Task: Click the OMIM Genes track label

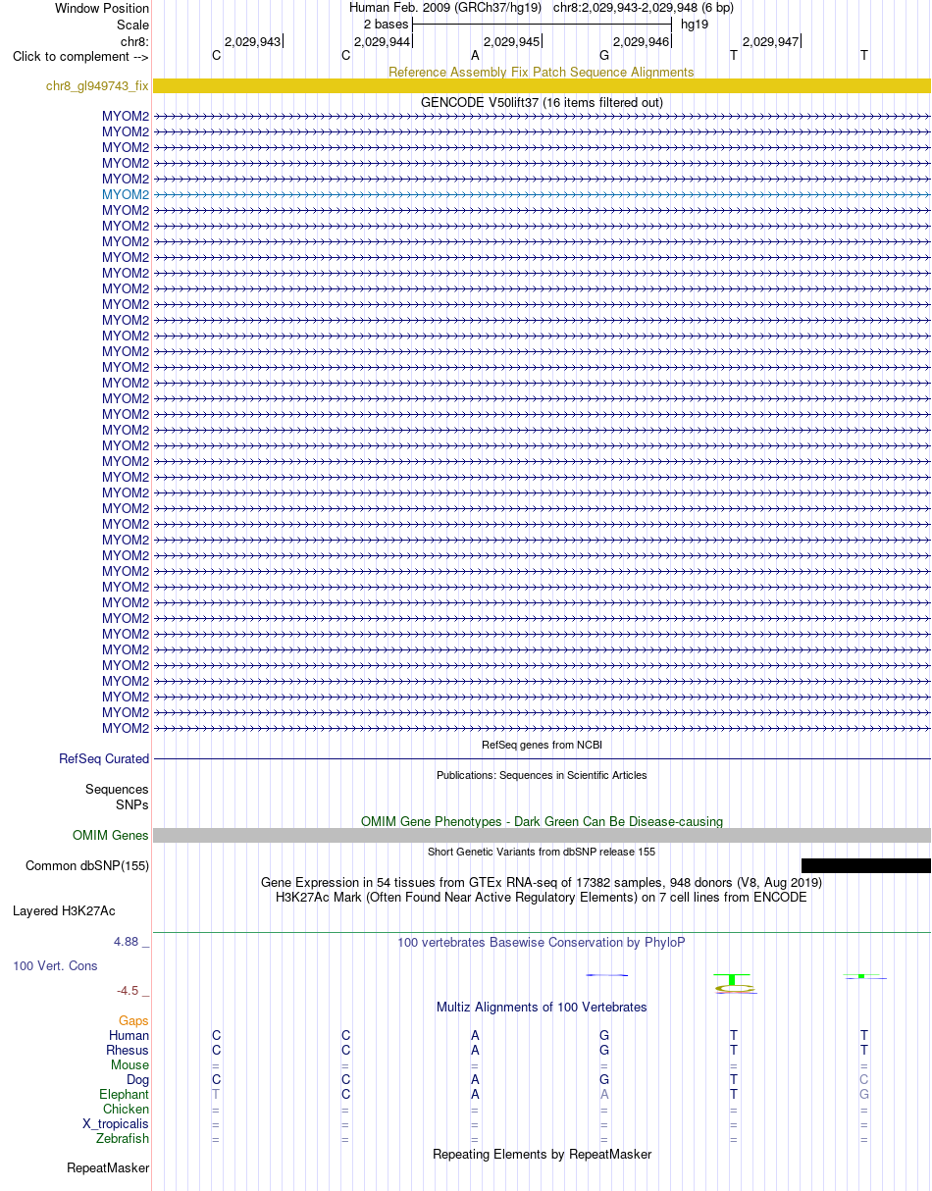Action: [111, 836]
